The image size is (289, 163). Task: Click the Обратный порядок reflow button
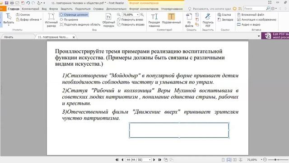(x=108, y=20)
